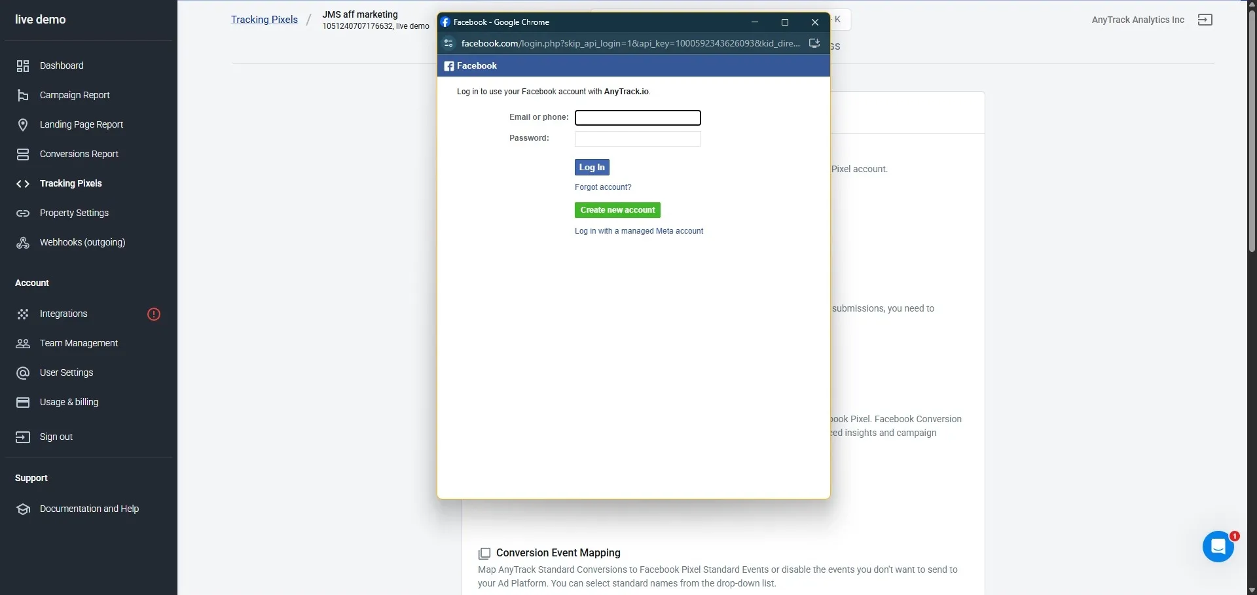Image resolution: width=1257 pixels, height=595 pixels.
Task: Open Property Settings
Action: (x=74, y=213)
